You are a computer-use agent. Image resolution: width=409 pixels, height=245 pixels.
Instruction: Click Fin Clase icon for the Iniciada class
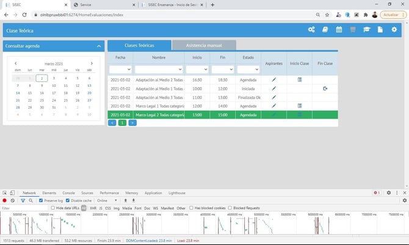pyautogui.click(x=325, y=89)
